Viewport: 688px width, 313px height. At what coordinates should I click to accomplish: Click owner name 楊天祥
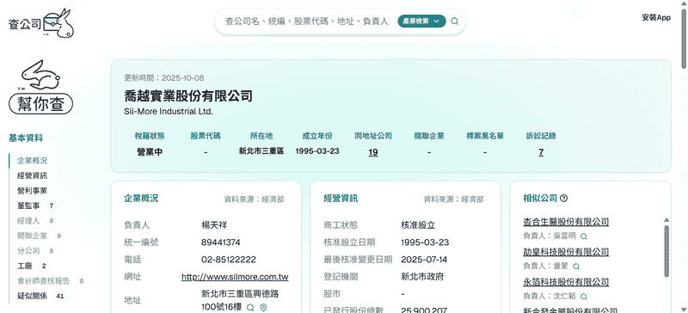214,225
